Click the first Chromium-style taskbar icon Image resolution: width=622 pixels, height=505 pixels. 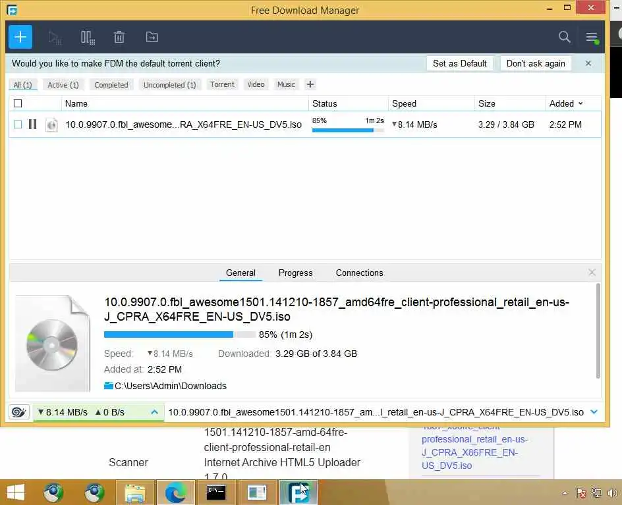[x=53, y=492]
